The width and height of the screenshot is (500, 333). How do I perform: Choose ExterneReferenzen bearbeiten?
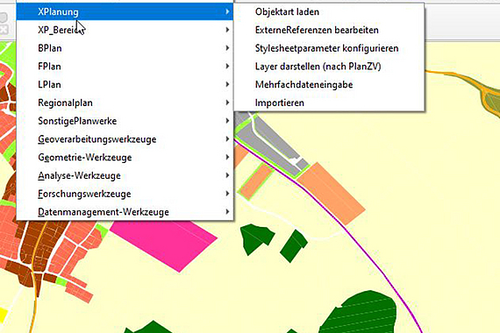(329, 30)
